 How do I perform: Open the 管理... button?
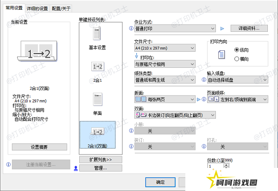click(101, 168)
